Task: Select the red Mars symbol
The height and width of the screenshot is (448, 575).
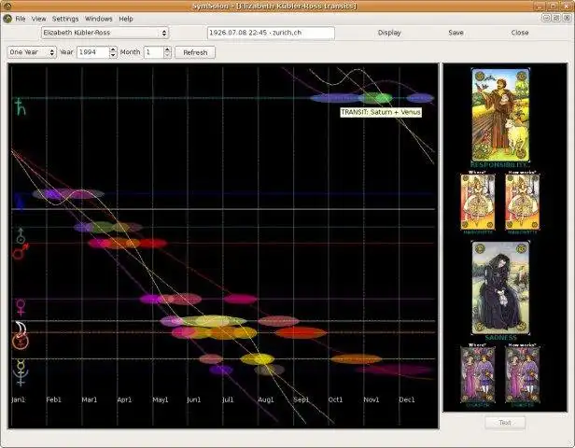Action: 19,251
